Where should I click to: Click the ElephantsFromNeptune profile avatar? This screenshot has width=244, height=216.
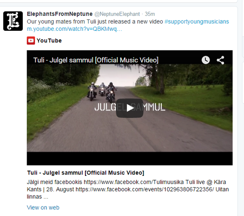tap(13, 21)
